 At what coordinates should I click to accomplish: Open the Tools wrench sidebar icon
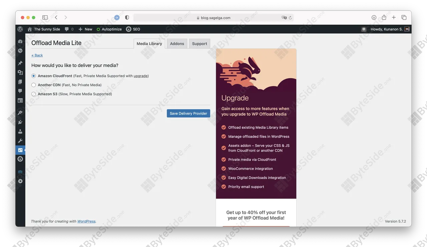click(x=20, y=141)
